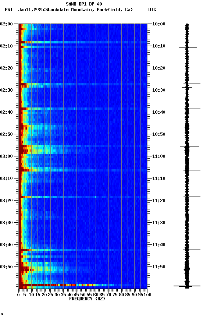Click the '11:30' UTC time label
203x318 pixels.
[x=159, y=223]
